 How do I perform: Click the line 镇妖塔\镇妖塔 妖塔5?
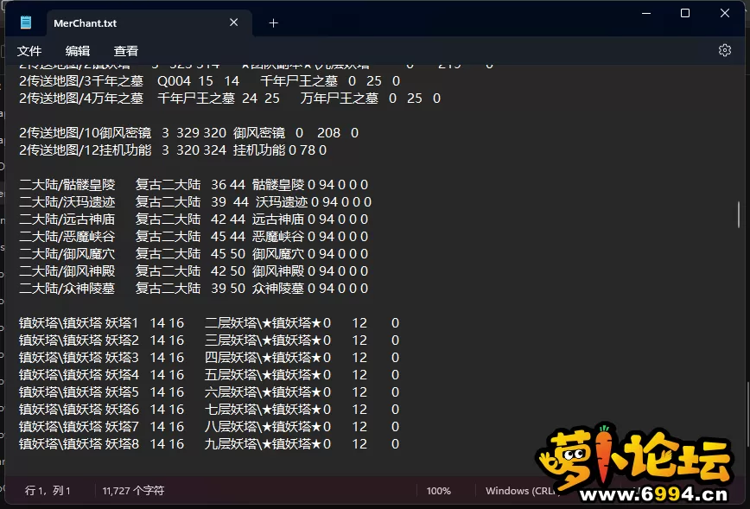click(x=209, y=391)
